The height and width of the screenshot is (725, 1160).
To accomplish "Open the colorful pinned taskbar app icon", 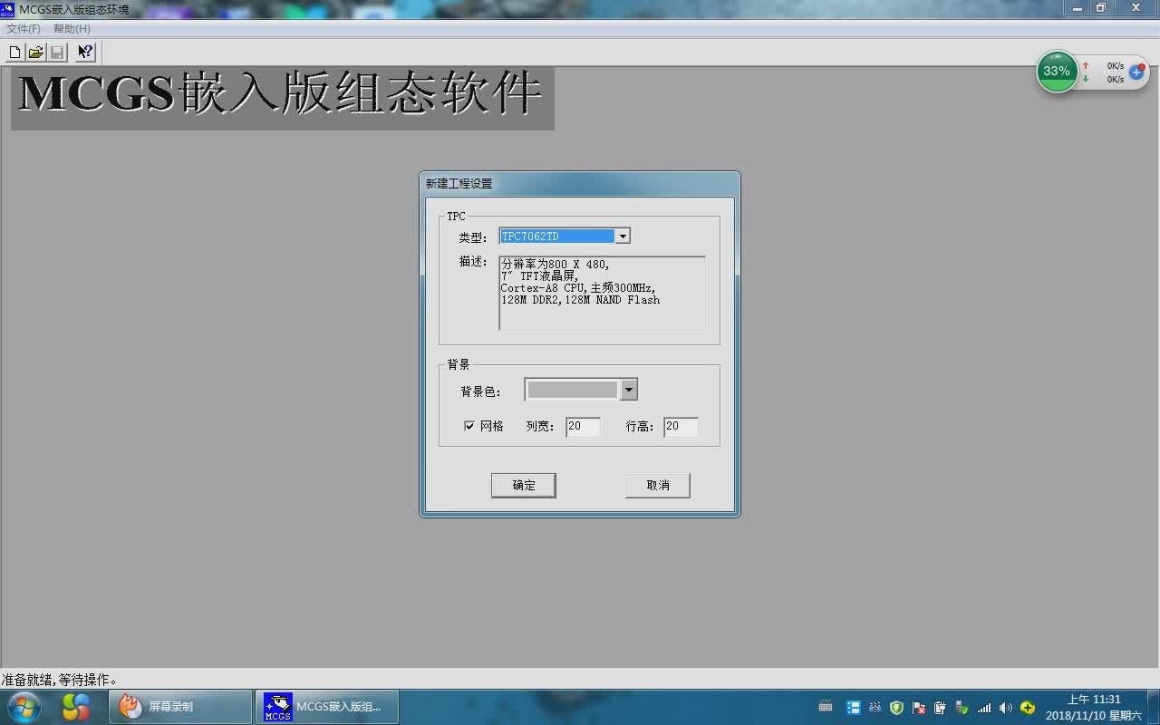I will 76,707.
